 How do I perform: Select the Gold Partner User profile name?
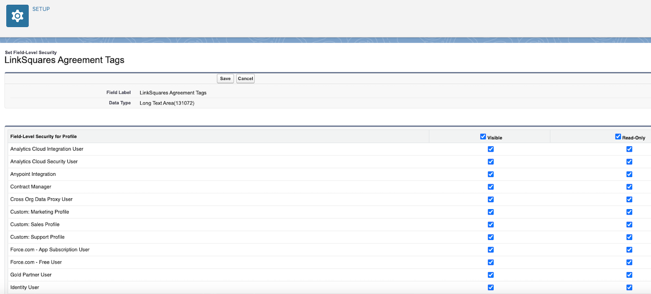click(31, 275)
